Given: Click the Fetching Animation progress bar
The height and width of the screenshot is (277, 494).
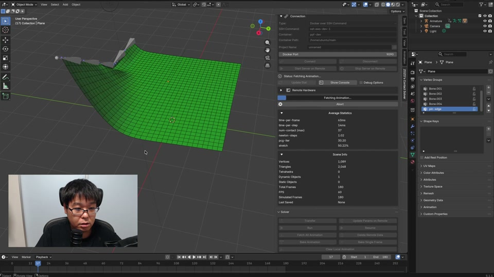Looking at the screenshot, I should [338, 98].
